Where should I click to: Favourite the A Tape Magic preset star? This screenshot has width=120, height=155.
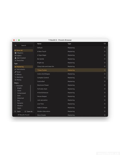[105, 55]
